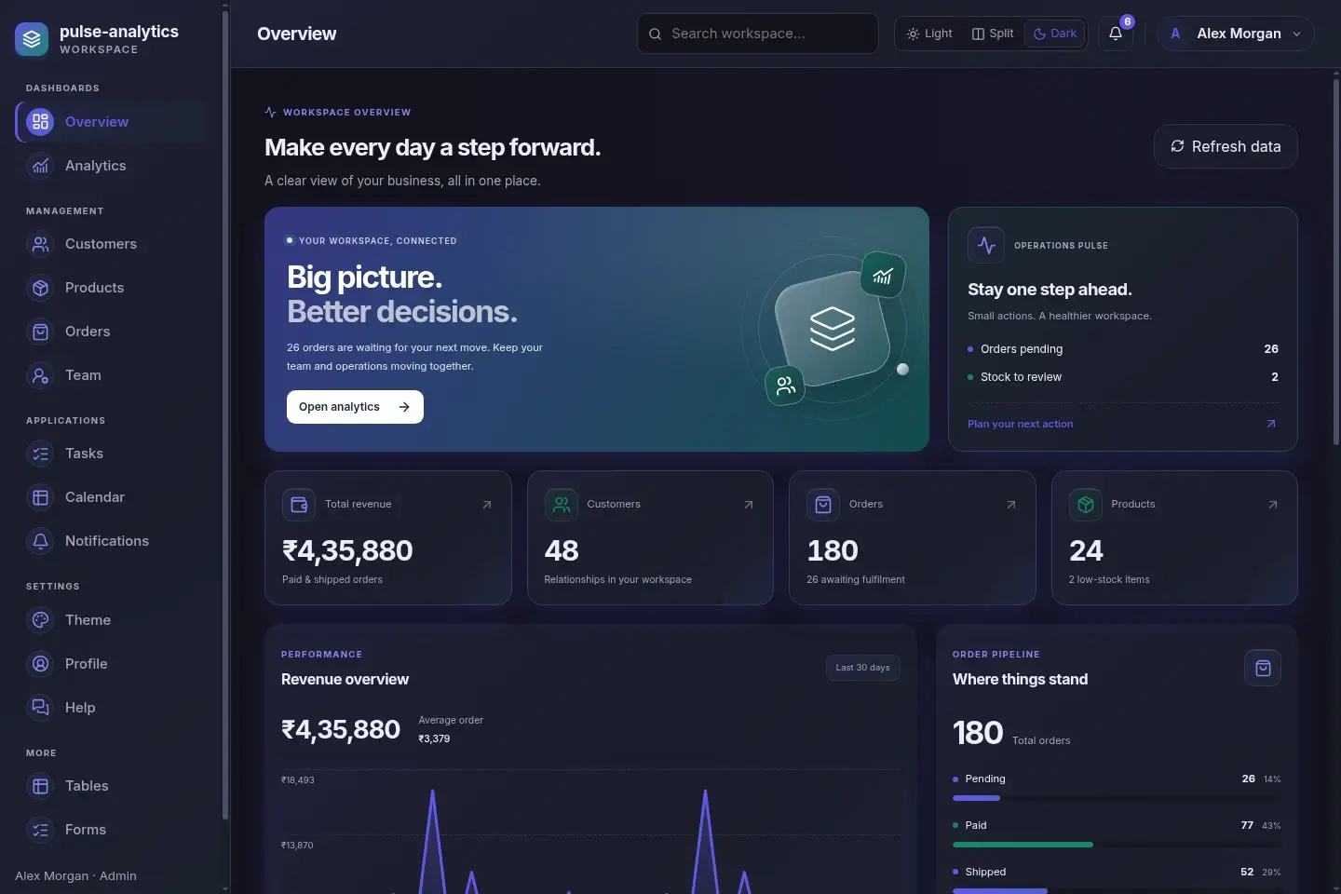Open Calendar from the sidebar
Viewport: 1341px width, 894px height.
pos(111,497)
